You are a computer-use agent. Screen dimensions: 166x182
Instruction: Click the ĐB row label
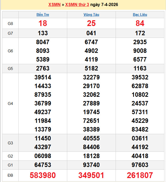point(10,175)
